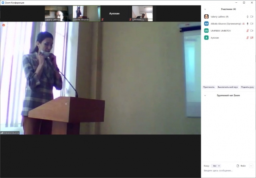Click the Zoom logo in the title bar

[3, 3]
